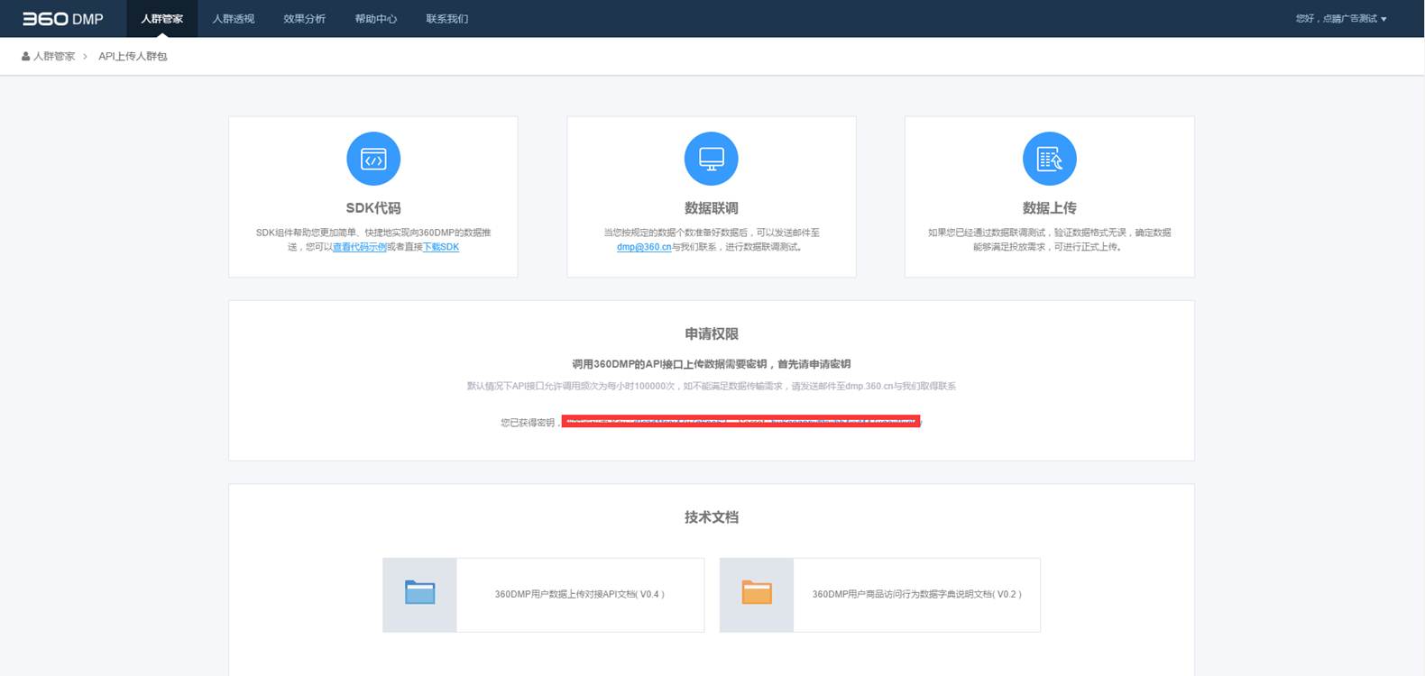The image size is (1425, 676).
Task: Click the bold 调用360DMP的API接口 notice text
Action: [x=712, y=364]
